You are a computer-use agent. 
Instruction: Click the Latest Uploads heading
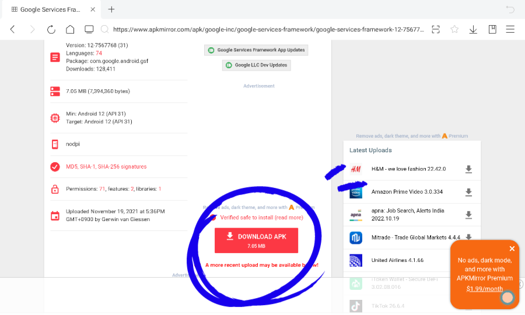(x=370, y=150)
